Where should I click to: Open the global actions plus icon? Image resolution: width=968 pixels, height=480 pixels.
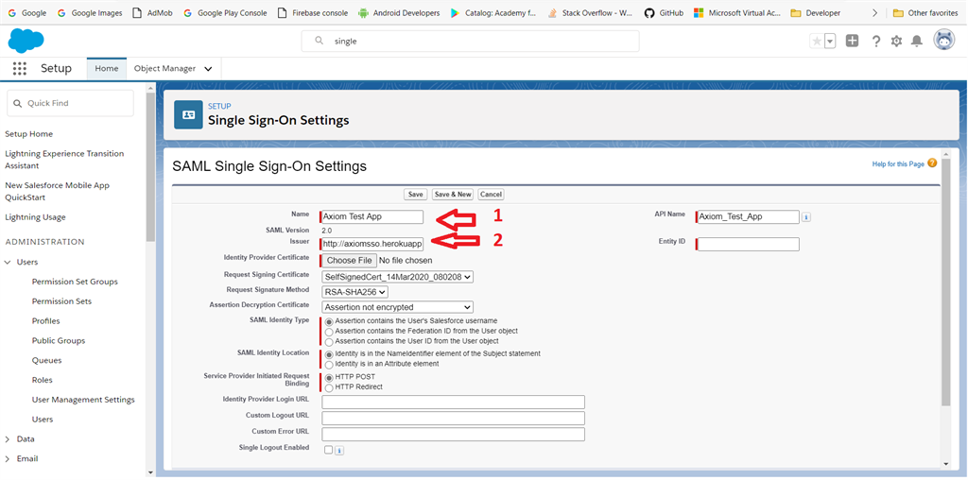coord(852,41)
